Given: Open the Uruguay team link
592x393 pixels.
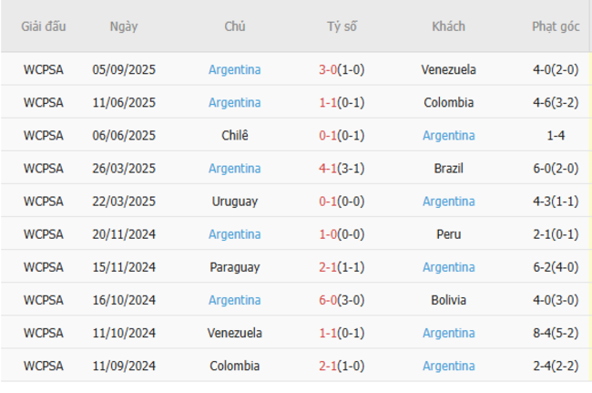Looking at the screenshot, I should pos(234,202).
